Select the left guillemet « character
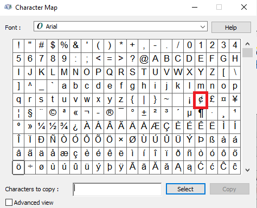Viewport: 257px width, 208px height. pos(75,113)
